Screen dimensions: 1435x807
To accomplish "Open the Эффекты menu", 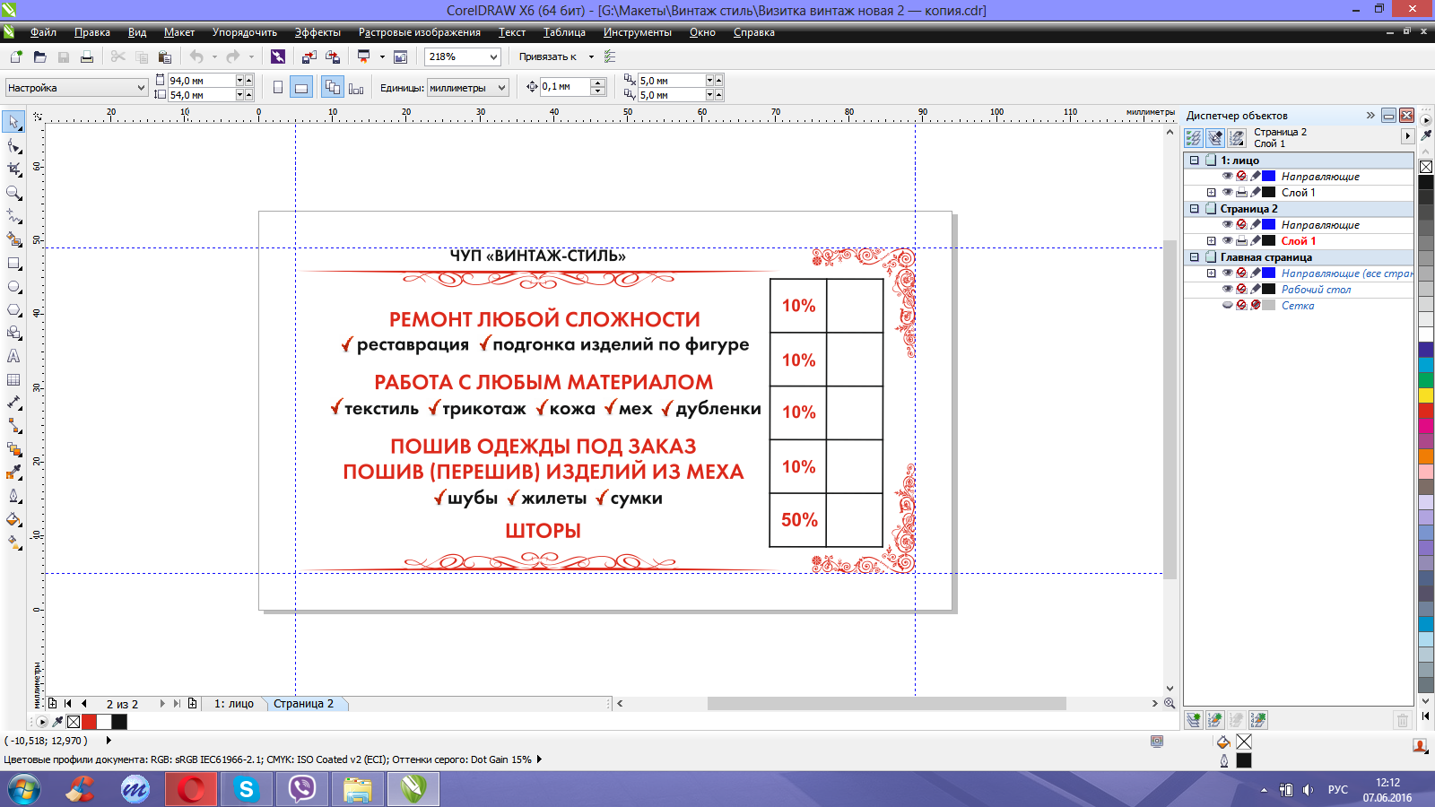I will pyautogui.click(x=317, y=32).
